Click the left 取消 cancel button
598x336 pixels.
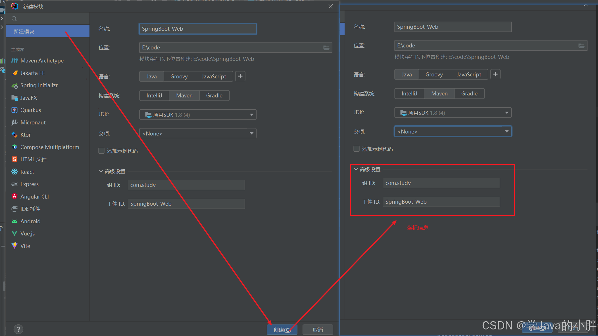318,330
